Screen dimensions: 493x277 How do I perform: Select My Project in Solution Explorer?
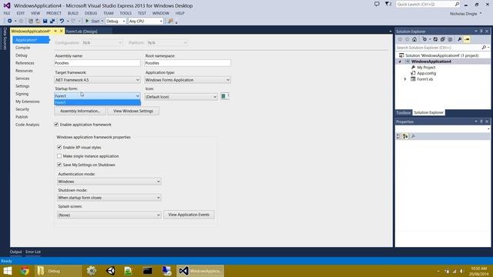tap(426, 68)
